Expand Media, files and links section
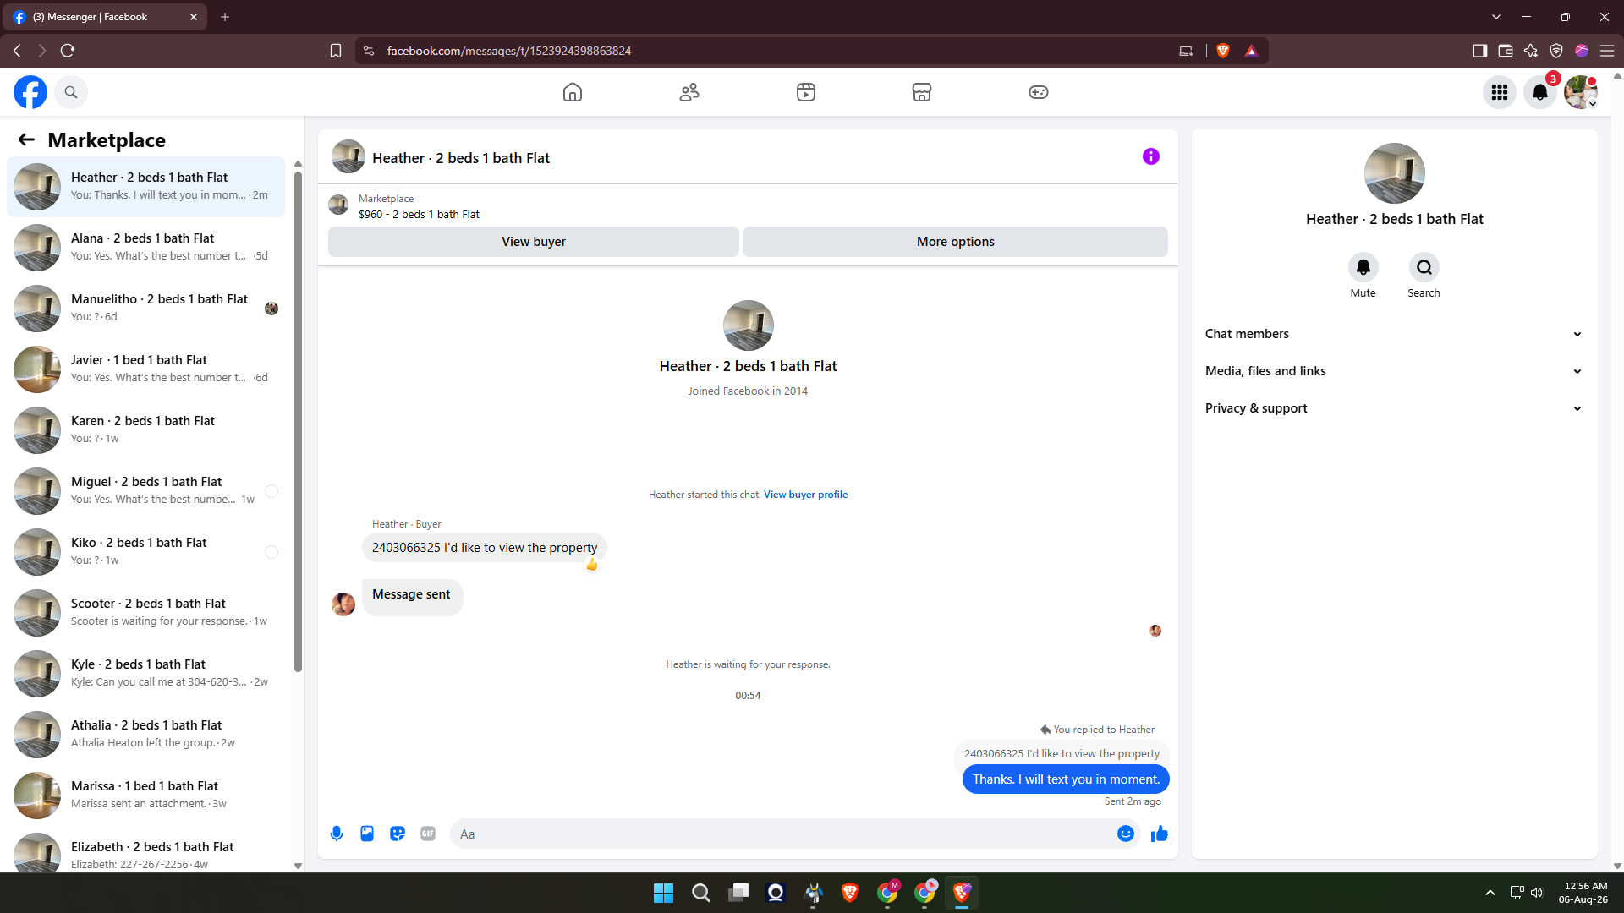 [x=1395, y=371]
